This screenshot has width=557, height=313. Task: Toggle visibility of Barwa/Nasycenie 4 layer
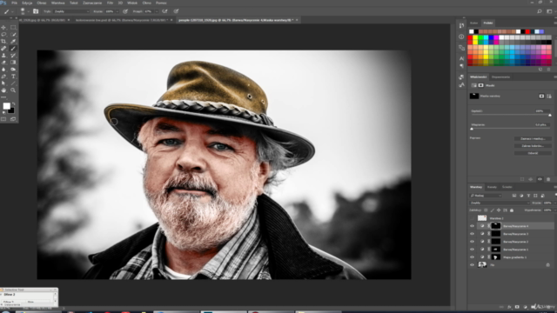coord(472,226)
